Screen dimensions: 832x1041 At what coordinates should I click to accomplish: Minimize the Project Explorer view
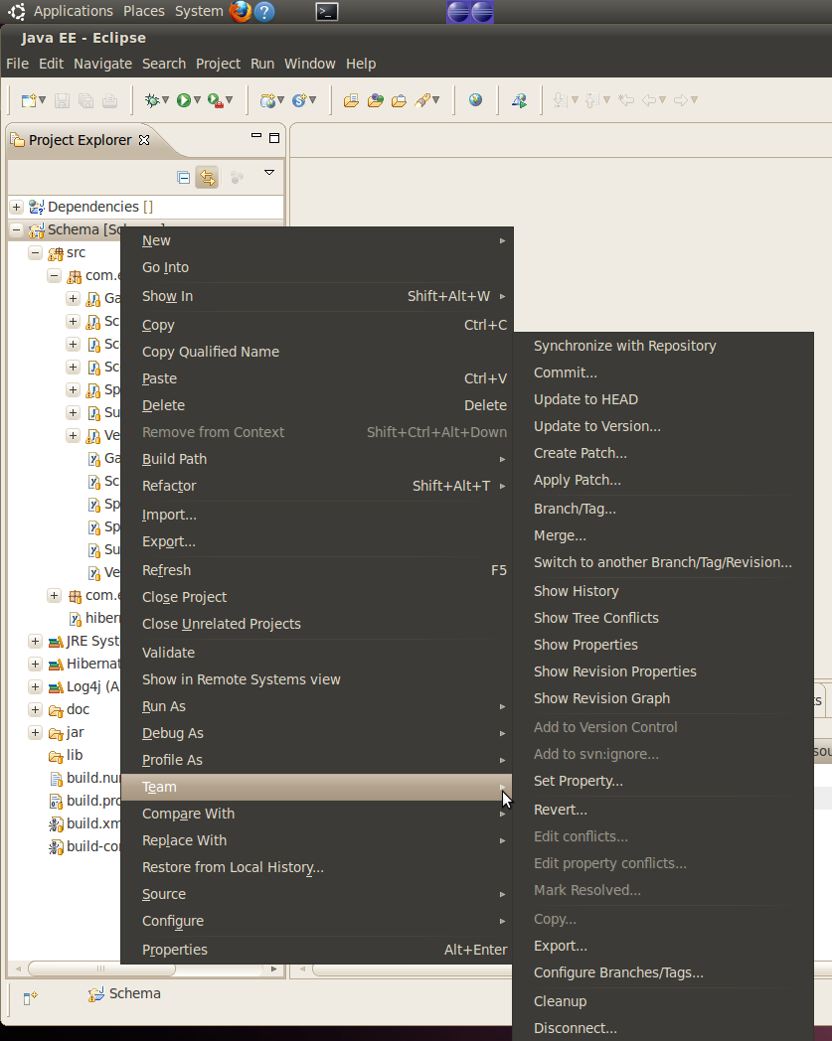[255, 136]
